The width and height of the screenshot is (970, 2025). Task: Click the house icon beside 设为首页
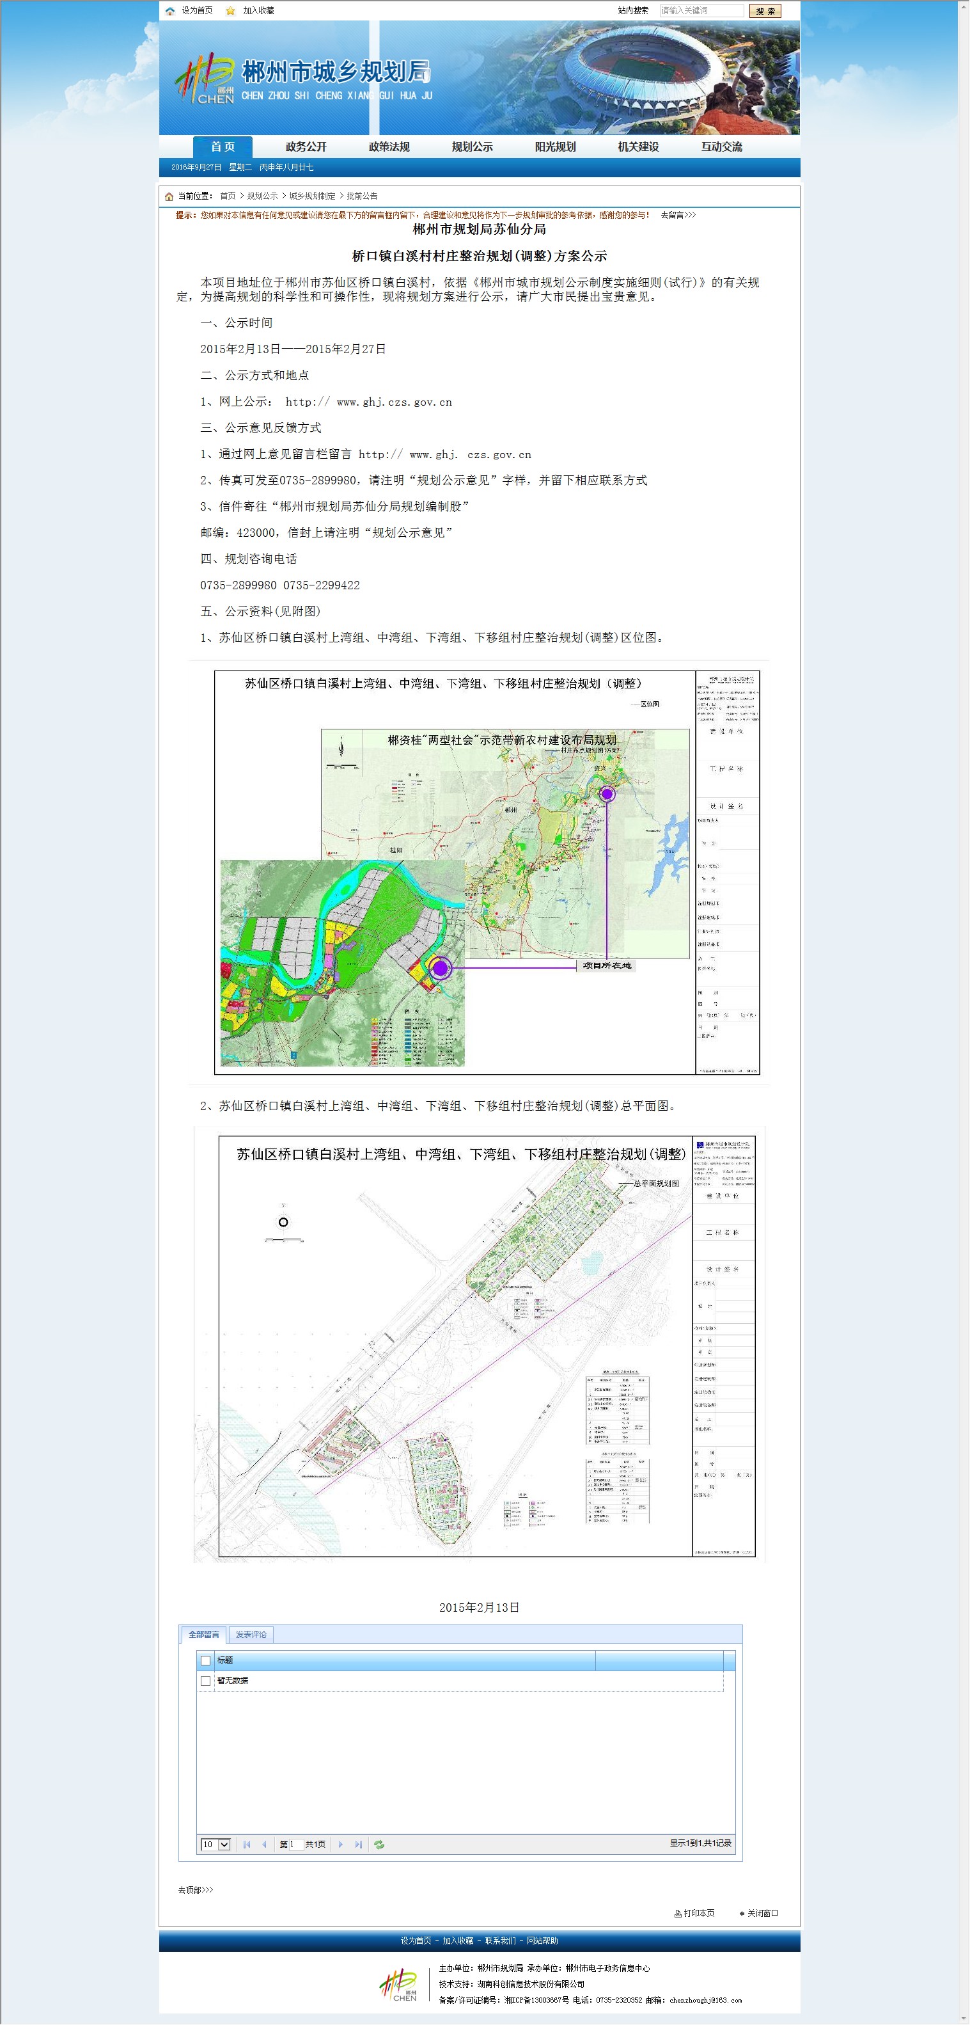(x=171, y=10)
